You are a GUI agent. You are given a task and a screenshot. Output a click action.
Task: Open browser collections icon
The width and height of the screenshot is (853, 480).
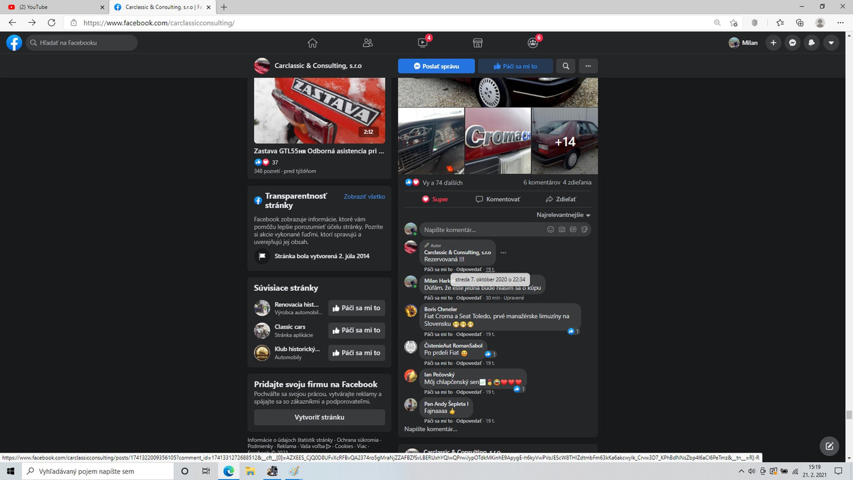(x=800, y=23)
